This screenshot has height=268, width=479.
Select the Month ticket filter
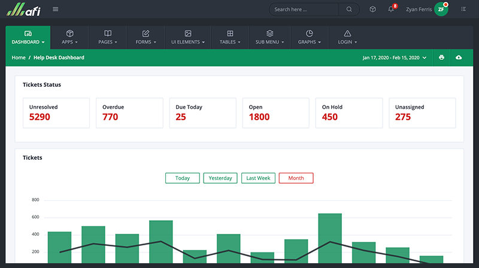click(x=296, y=178)
